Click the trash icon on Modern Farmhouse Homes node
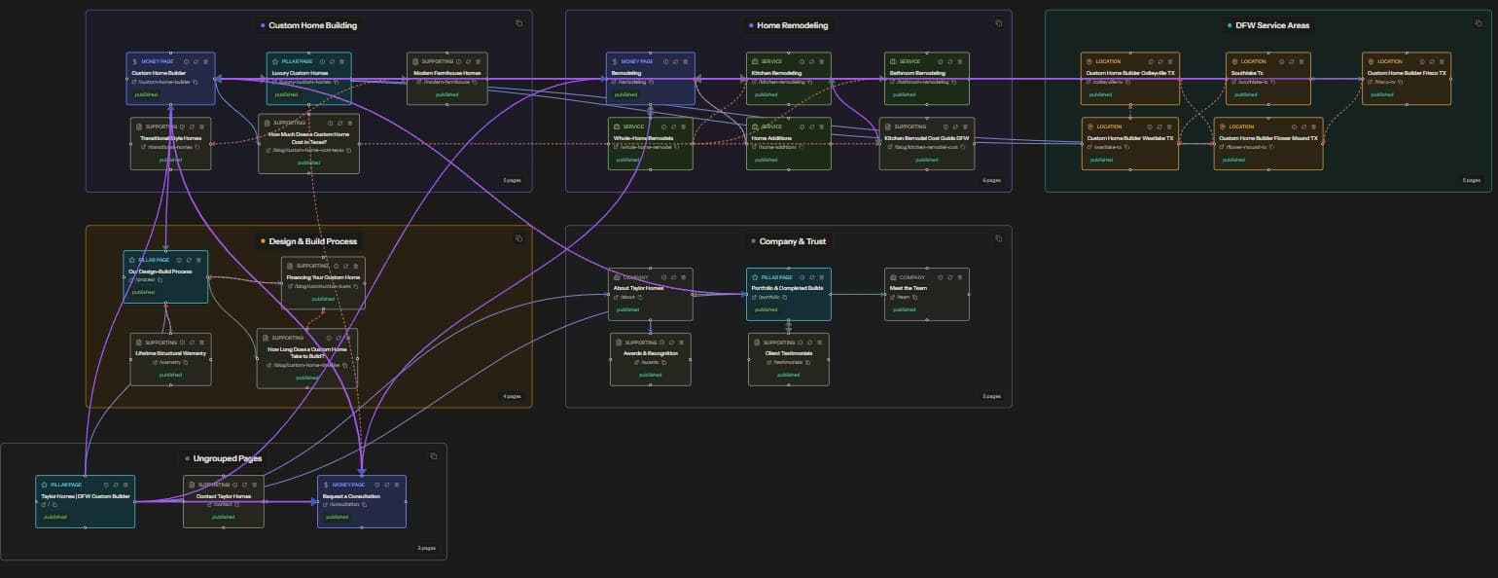Viewport: 1498px width, 578px height. point(478,61)
